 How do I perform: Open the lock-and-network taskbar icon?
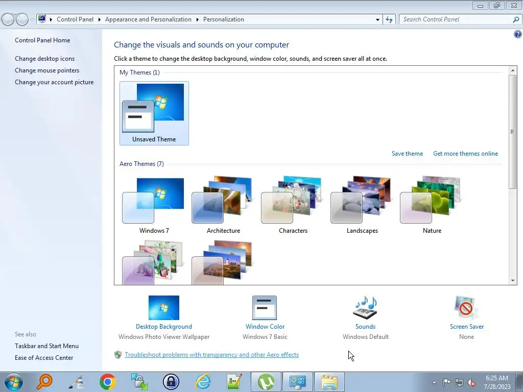point(139,382)
